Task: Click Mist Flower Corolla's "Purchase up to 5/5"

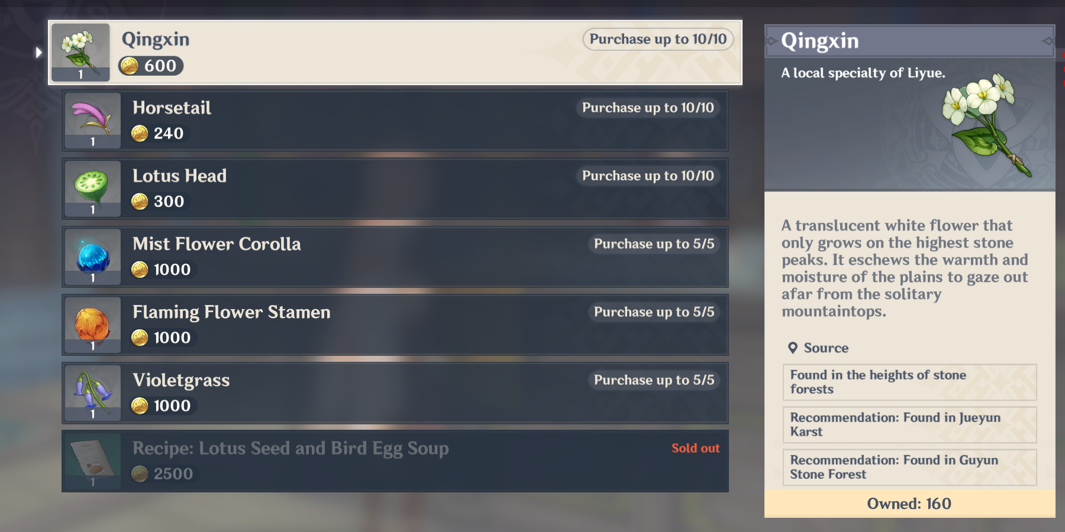Action: pos(654,244)
